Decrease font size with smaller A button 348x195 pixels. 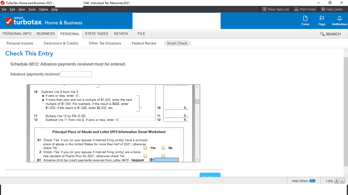[x=342, y=181]
